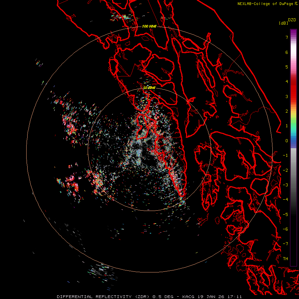299x299 pixels.
Task: Click the 5 value on the color scale
Action: (x=287, y=67)
